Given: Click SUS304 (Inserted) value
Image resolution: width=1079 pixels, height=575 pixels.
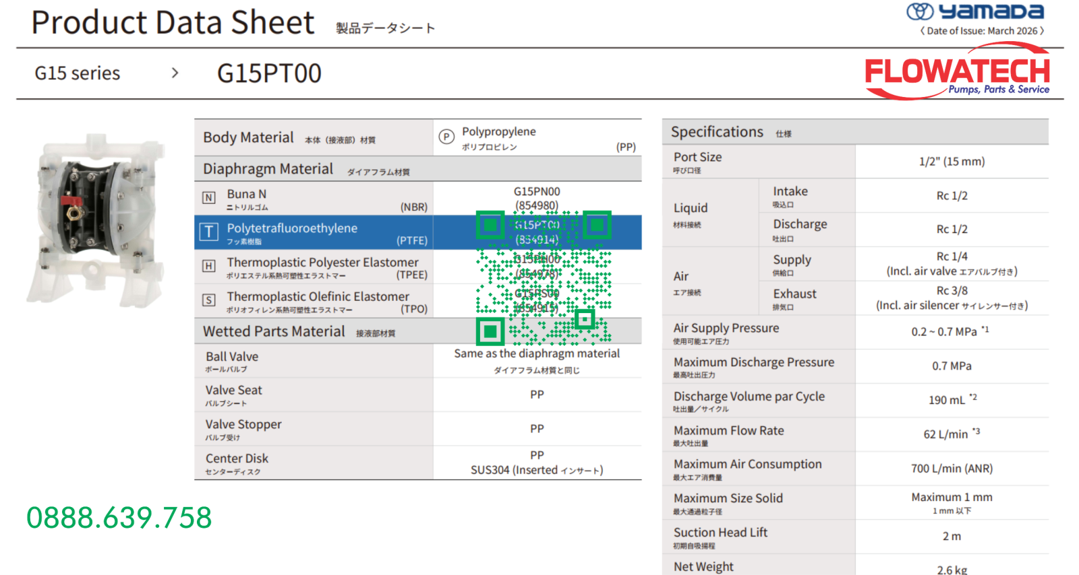Looking at the screenshot, I should tap(537, 470).
